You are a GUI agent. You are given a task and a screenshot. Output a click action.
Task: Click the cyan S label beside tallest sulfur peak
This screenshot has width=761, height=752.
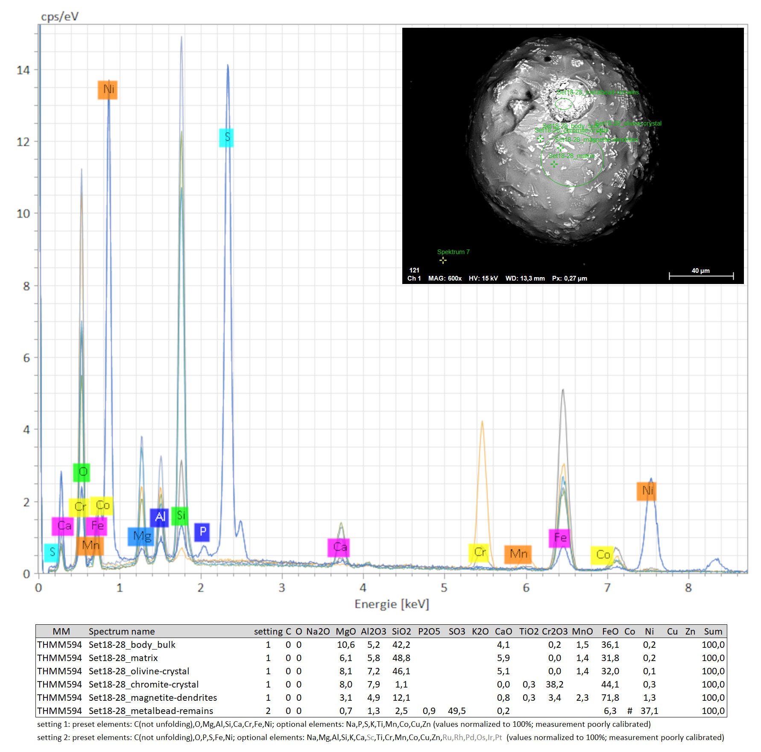[x=226, y=138]
